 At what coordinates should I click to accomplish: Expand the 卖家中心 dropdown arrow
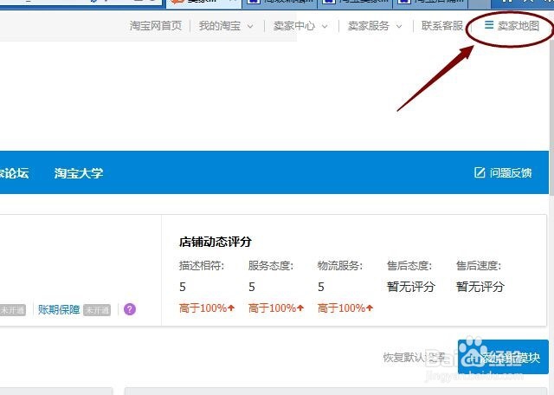pos(325,27)
